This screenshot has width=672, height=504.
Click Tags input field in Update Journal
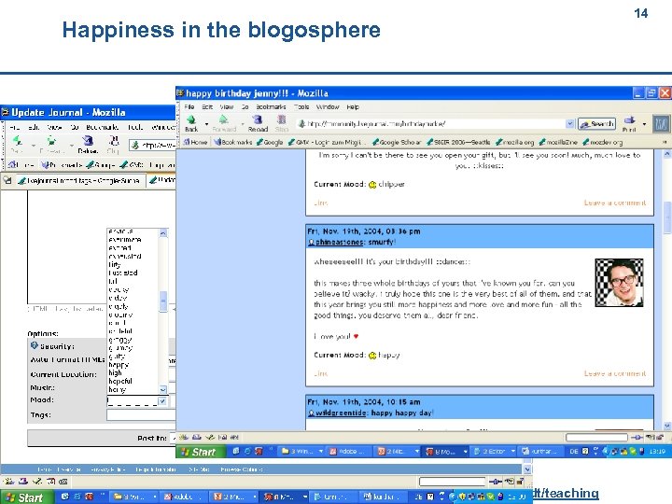click(141, 414)
